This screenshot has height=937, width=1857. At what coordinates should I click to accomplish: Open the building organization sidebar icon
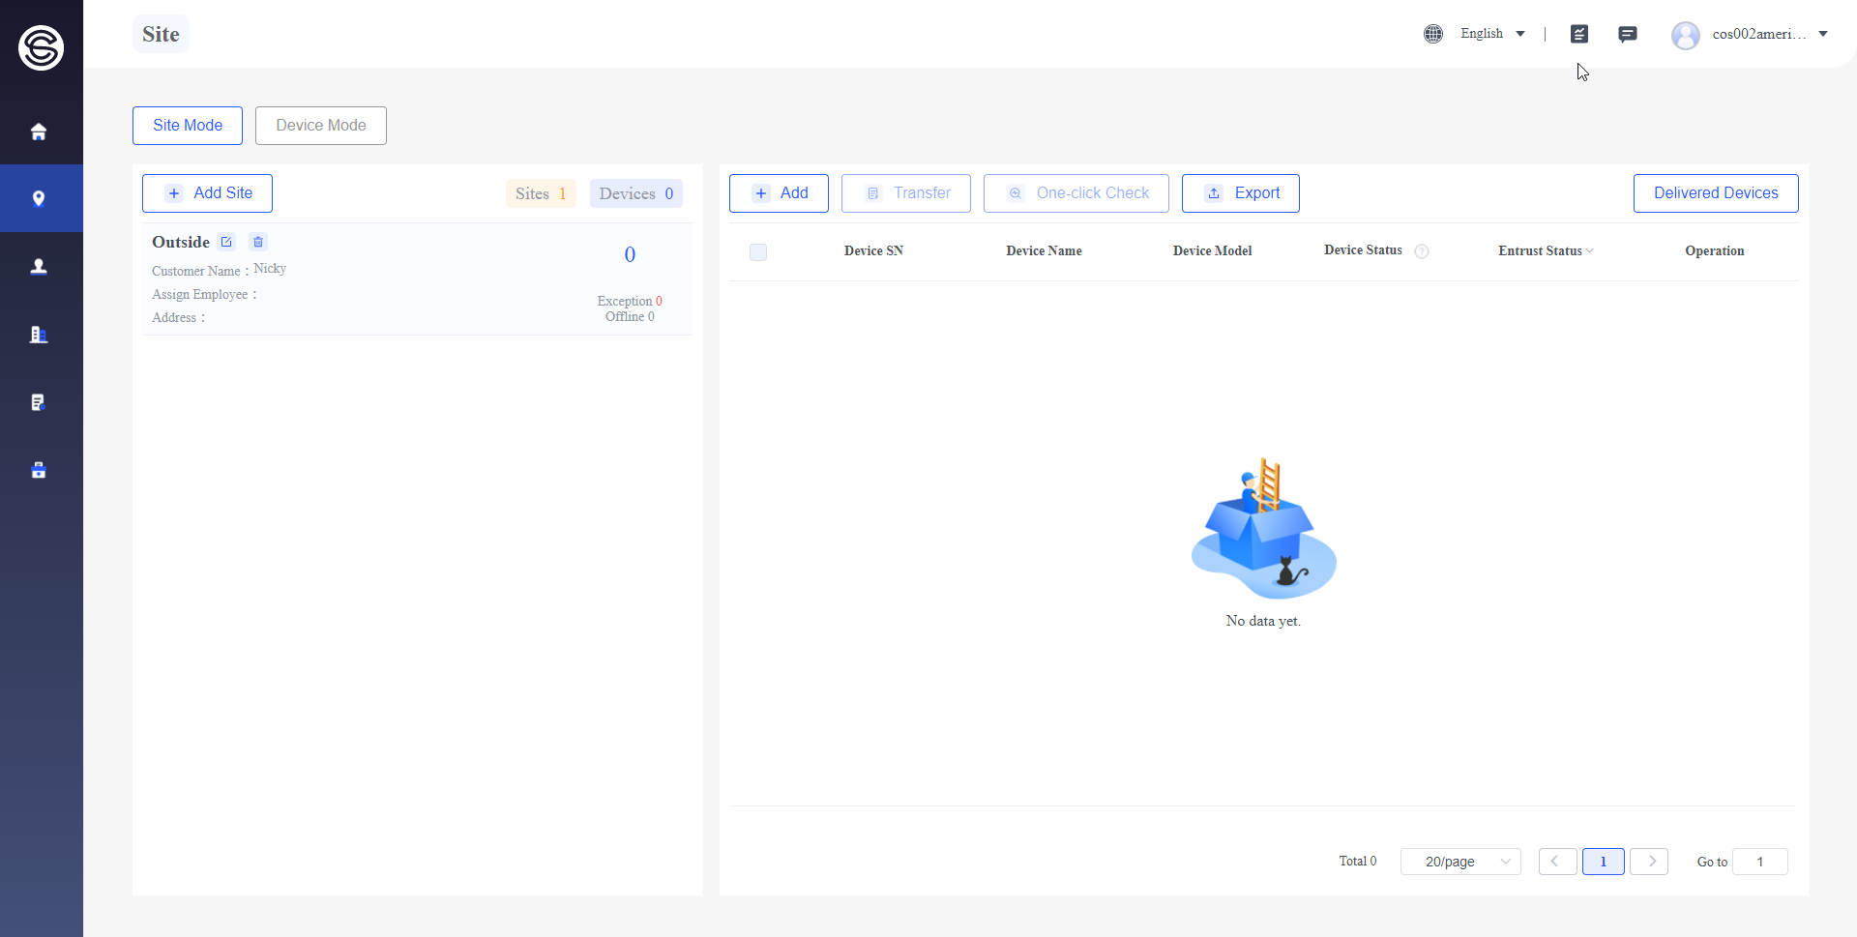(x=39, y=335)
